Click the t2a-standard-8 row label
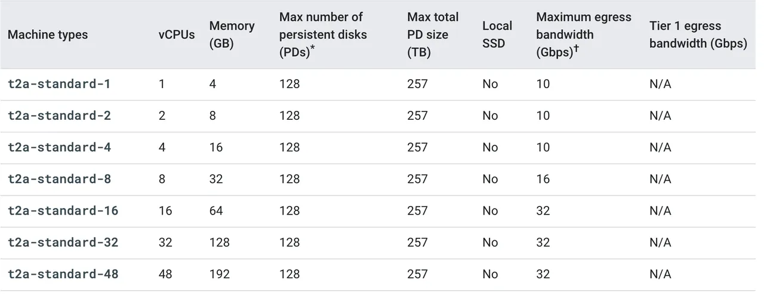Image resolution: width=764 pixels, height=295 pixels. (x=59, y=179)
